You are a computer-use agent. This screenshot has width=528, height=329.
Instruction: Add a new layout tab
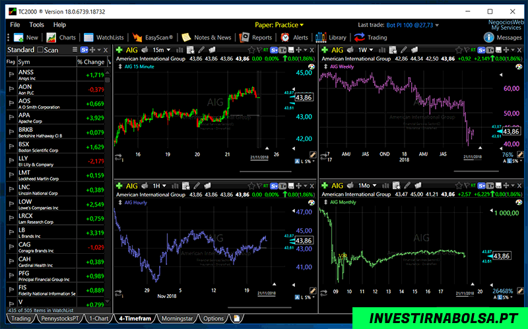click(x=237, y=318)
